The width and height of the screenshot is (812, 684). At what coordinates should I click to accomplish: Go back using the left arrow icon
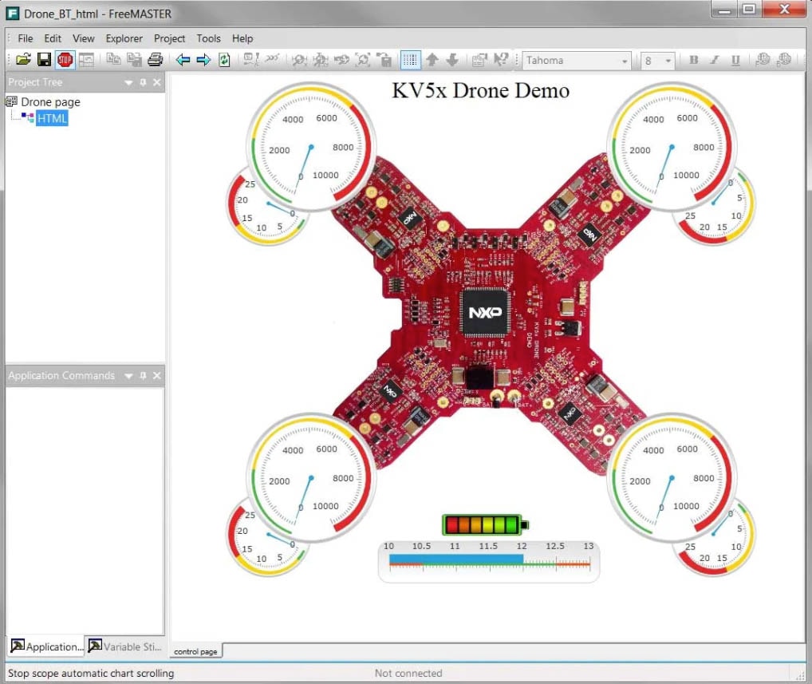click(183, 60)
